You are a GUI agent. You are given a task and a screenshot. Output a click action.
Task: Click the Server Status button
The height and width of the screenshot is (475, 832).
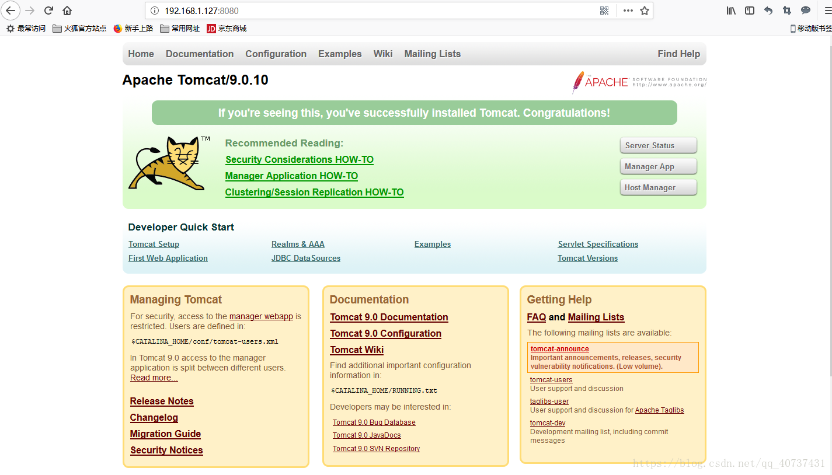(x=659, y=145)
